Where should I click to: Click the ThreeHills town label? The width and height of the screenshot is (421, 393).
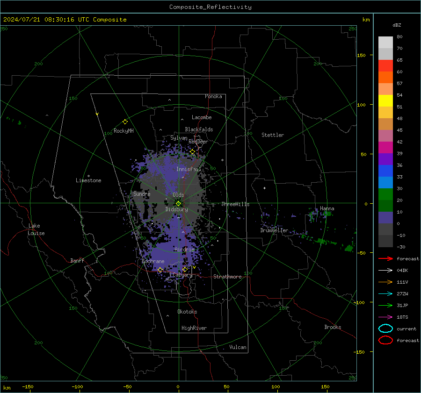click(x=235, y=204)
